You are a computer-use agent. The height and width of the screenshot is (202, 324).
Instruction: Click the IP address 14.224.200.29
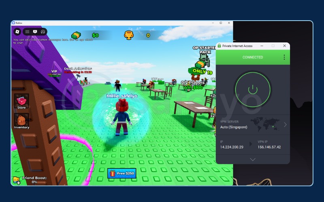232,147
